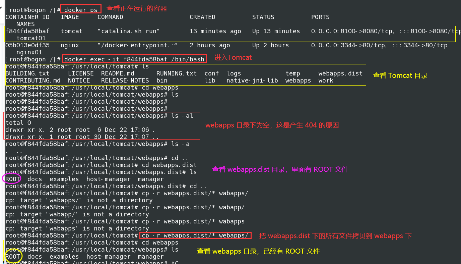The height and width of the screenshot is (264, 461).
Task: Click the 'docker exec -it f844fda58baf /bin/bash' command
Action: tap(134, 59)
